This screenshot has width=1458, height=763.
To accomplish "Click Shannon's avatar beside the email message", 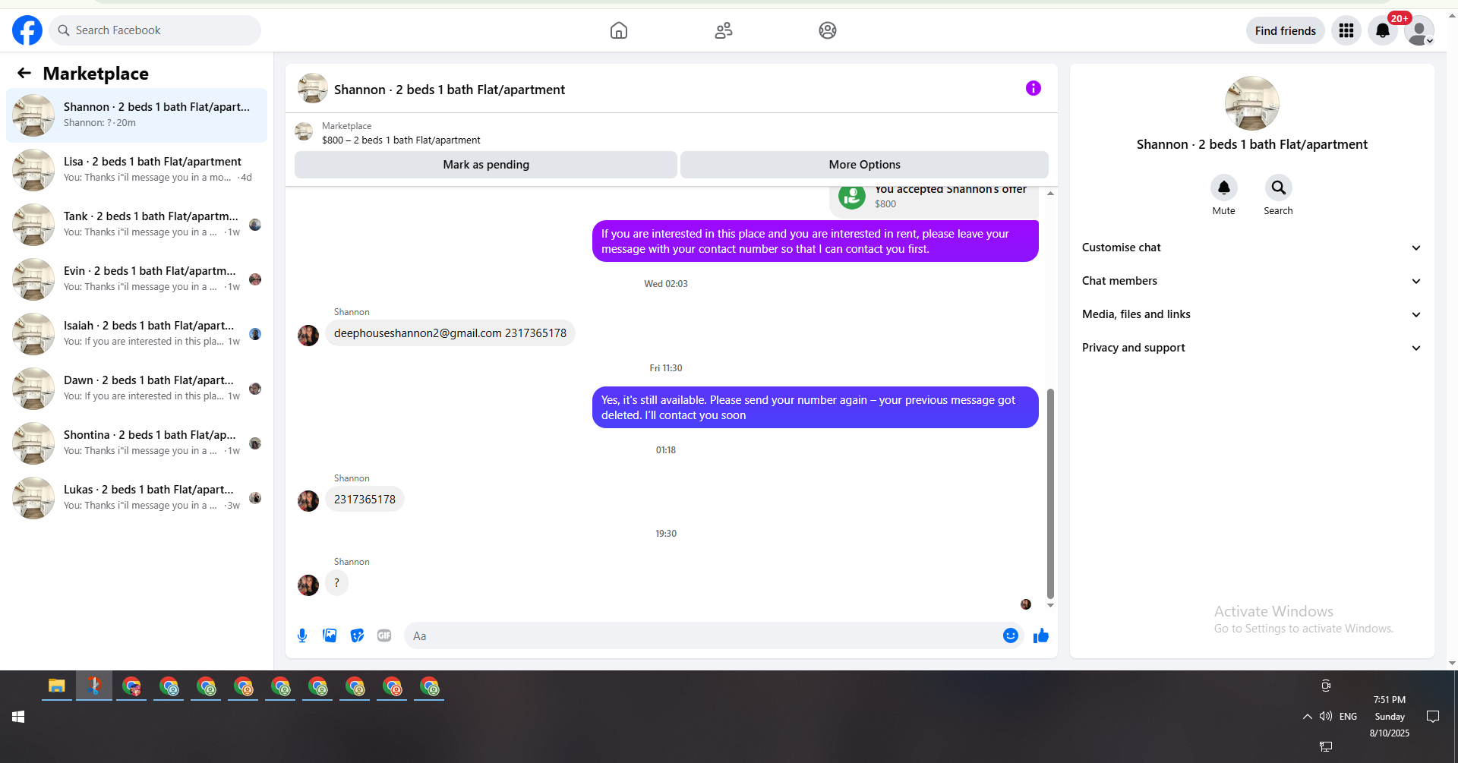I will [308, 336].
